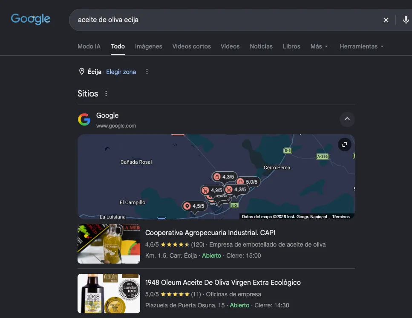Collapse the Google places section with the chevron
Image resolution: width=412 pixels, height=318 pixels.
[x=347, y=119]
